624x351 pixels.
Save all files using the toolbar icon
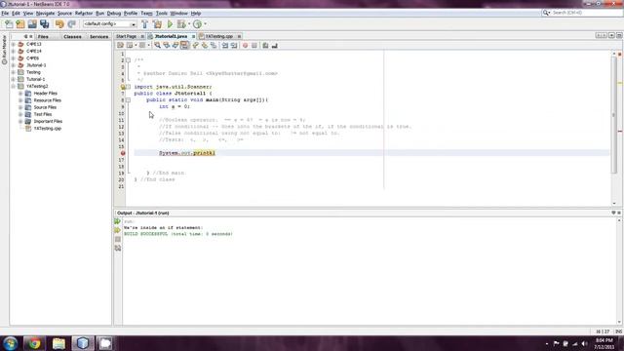(x=44, y=24)
